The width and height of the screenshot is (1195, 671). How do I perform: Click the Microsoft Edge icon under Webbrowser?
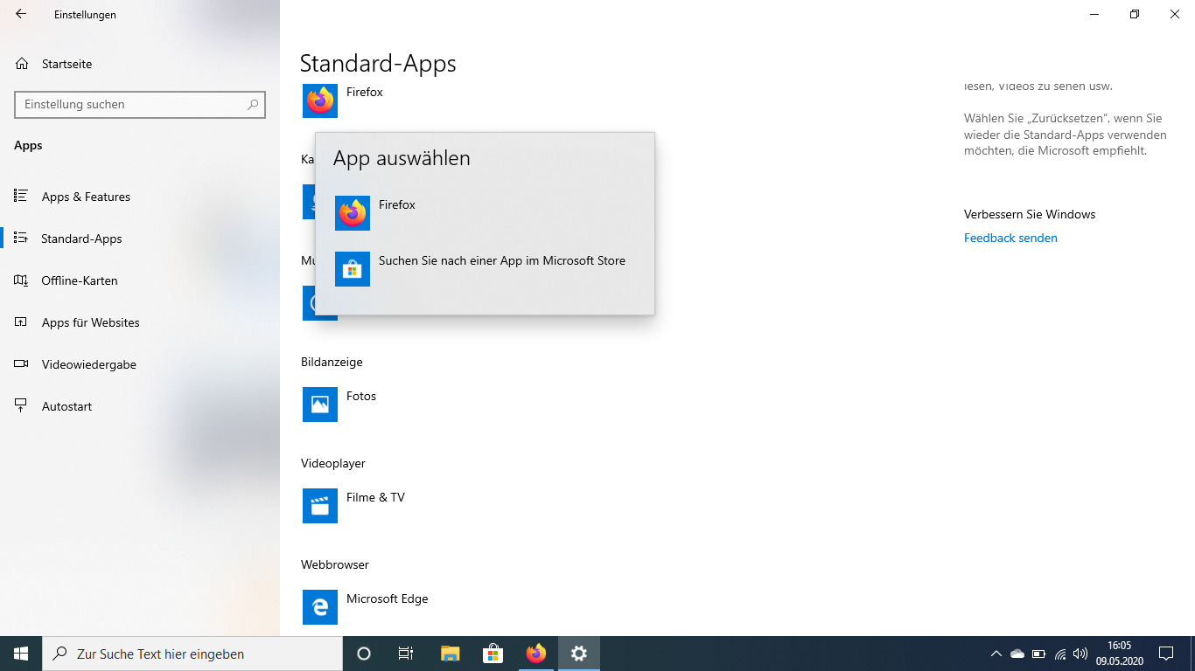(320, 607)
